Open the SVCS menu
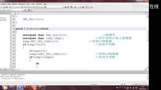Viewport: 161px width, 90px height. point(33,4)
